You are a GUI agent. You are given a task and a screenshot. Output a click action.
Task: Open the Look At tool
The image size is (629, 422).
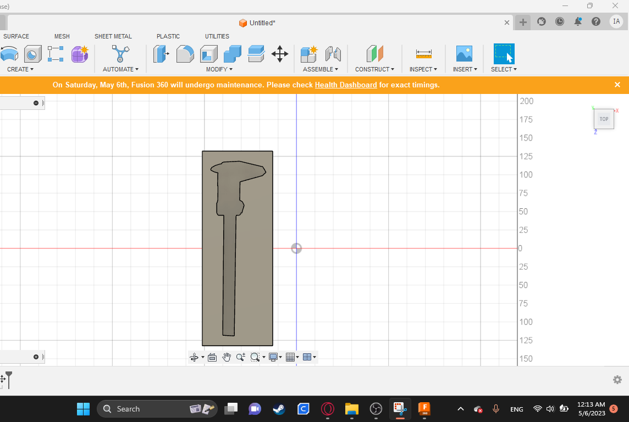click(212, 357)
